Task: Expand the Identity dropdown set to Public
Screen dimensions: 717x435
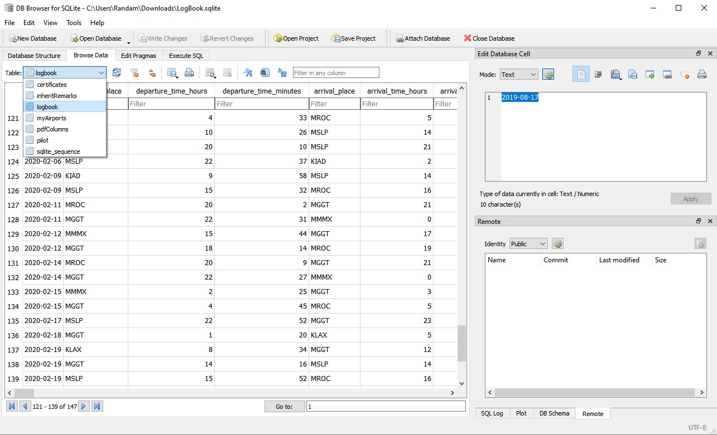Action: (528, 244)
